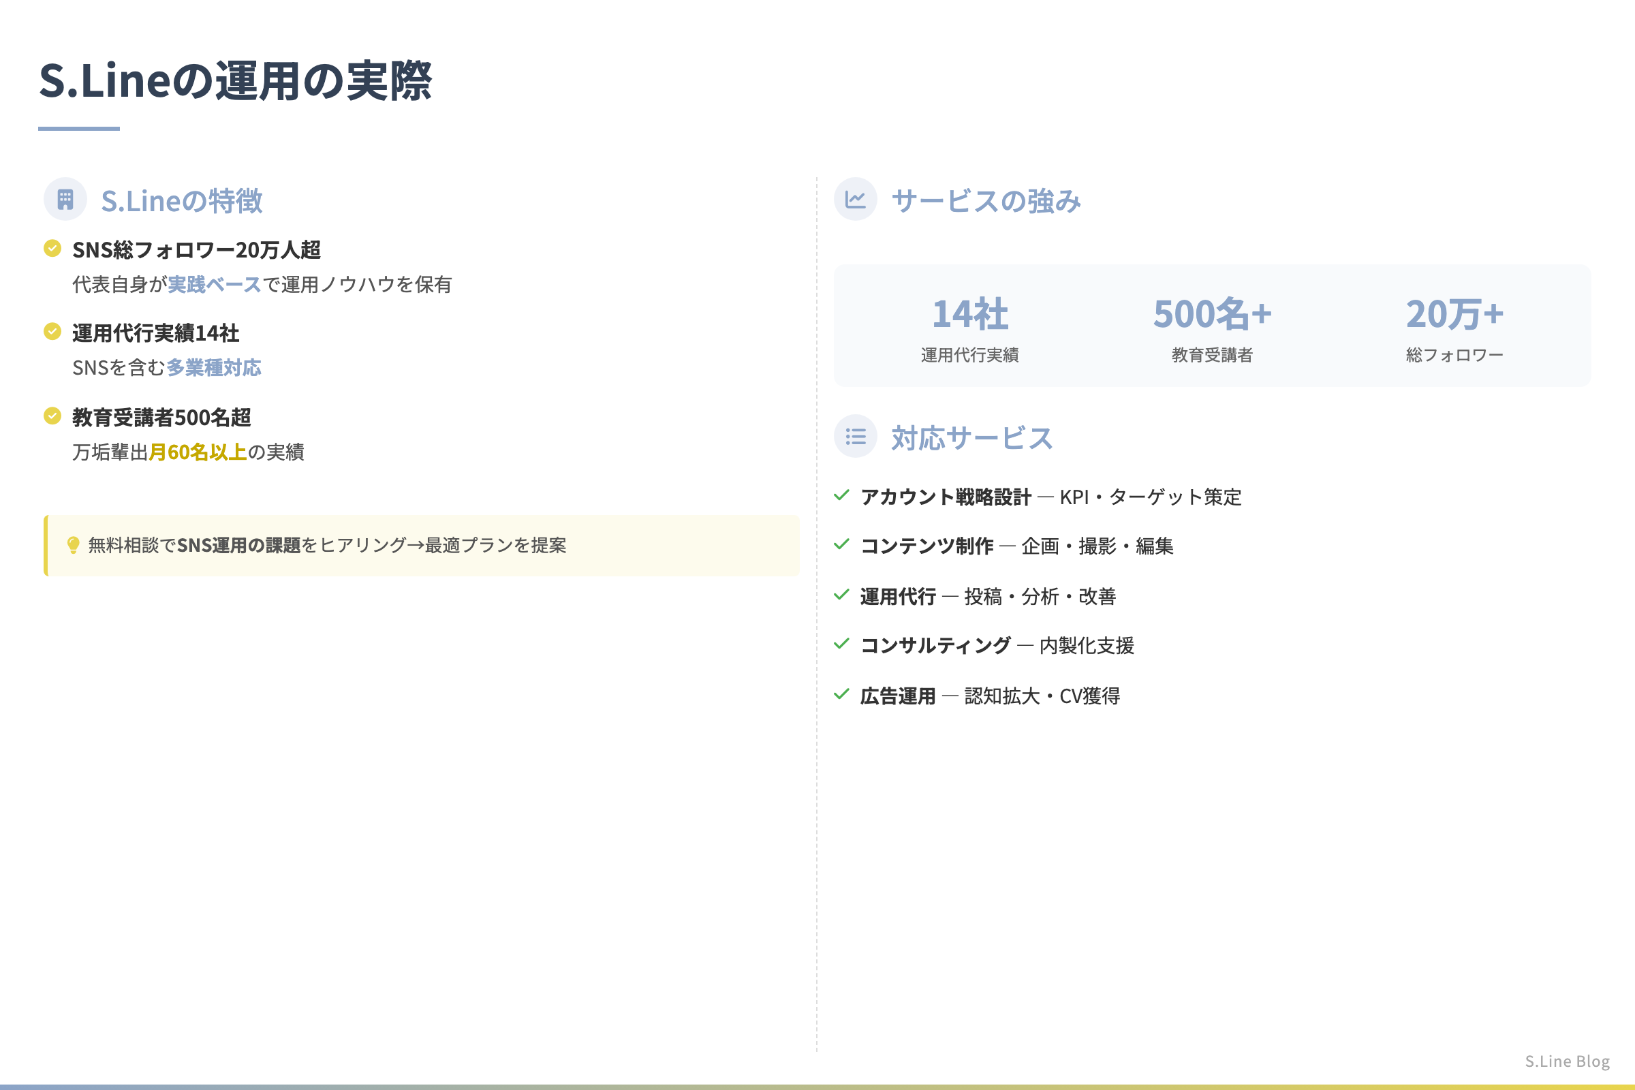Viewport: 1635px width, 1090px height.
Task: Click green checkmark beside コンテンツ制作
Action: [x=842, y=544]
